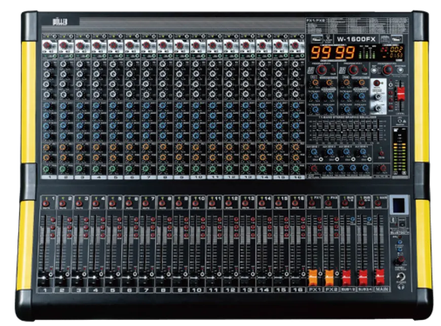Click the channel 16 red gain knob
Screen dimensions: 441x326
[295, 46]
